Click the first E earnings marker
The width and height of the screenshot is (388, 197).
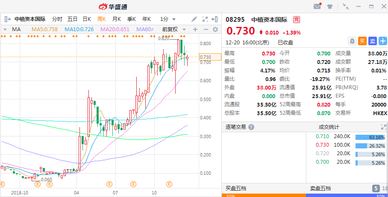click(2, 184)
